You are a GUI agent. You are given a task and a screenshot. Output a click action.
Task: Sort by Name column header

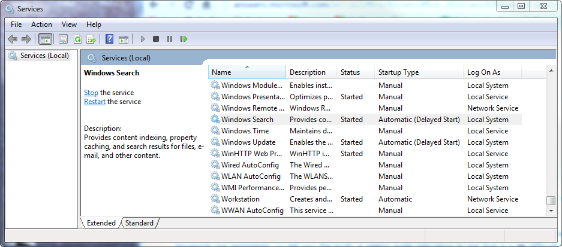pyautogui.click(x=247, y=72)
